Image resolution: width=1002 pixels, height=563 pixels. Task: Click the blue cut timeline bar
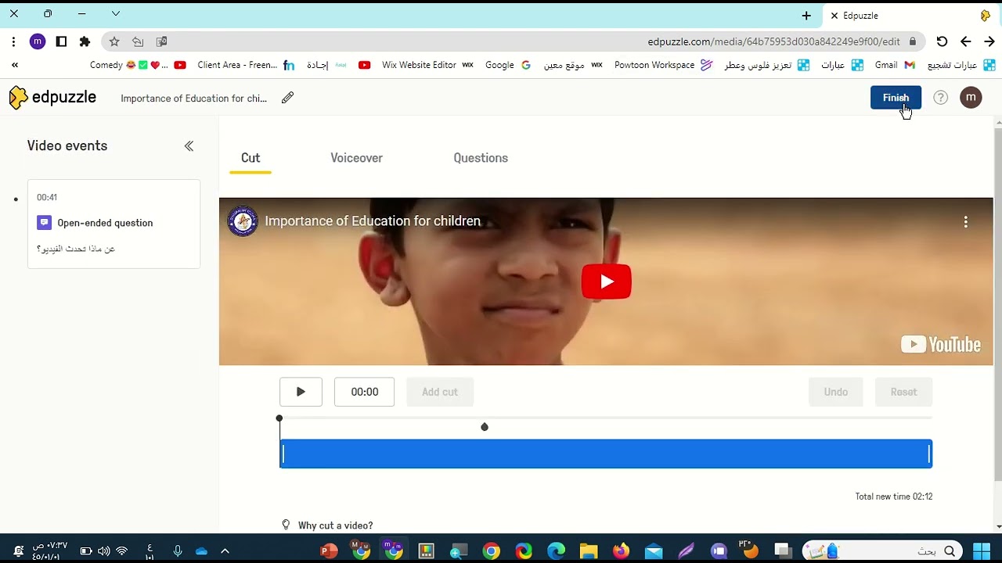(606, 454)
